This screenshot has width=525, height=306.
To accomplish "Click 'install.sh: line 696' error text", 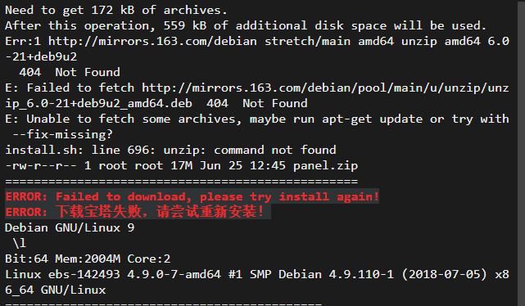I will pos(80,150).
